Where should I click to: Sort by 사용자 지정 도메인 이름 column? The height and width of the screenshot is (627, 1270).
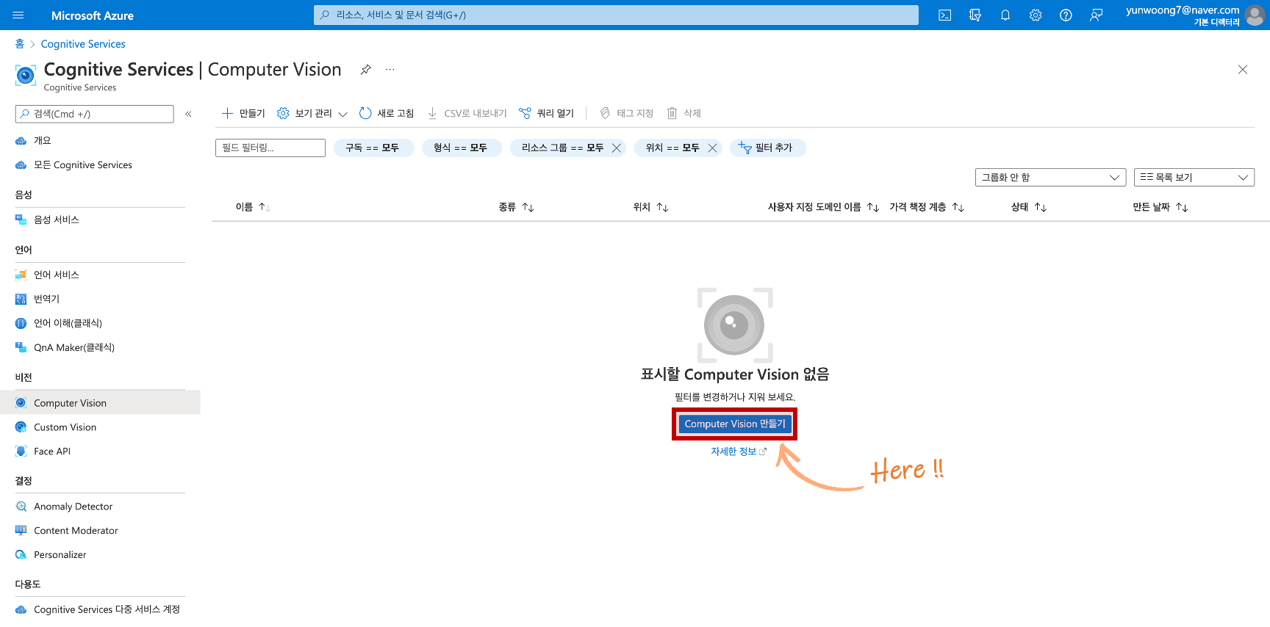click(823, 207)
